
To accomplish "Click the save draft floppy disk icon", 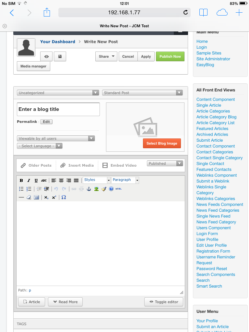I will click(60, 56).
